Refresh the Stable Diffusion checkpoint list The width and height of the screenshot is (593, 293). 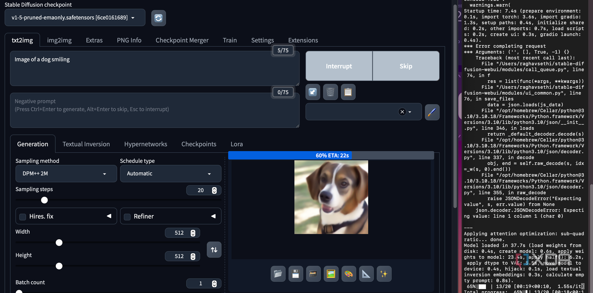(158, 18)
